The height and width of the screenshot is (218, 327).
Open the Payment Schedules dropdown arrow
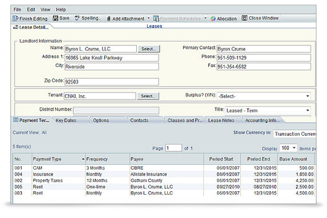205,18
